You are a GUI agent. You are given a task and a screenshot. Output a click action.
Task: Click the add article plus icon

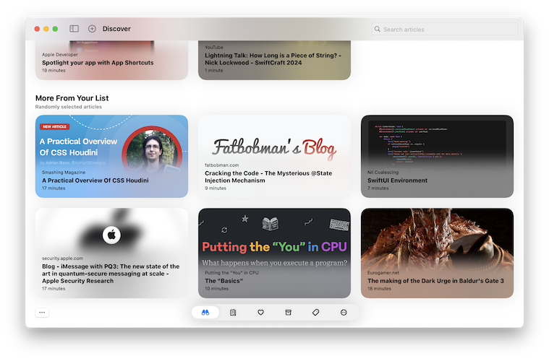click(92, 29)
